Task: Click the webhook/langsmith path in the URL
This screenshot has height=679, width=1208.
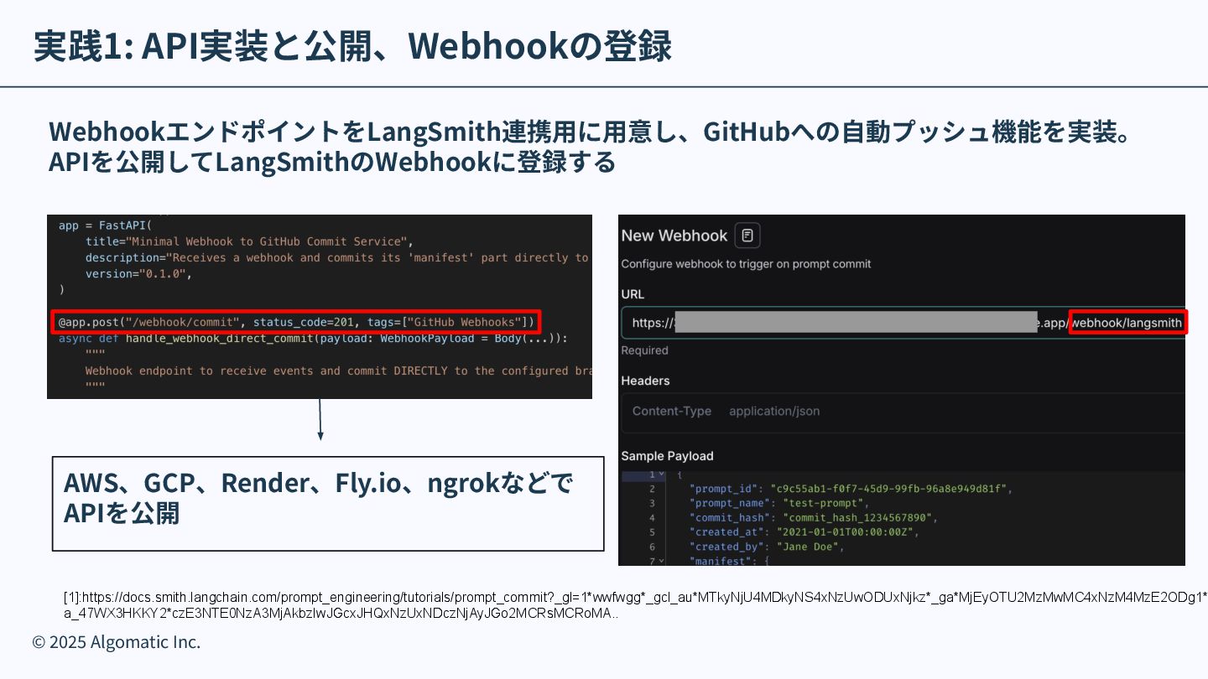Action: 1127,323
